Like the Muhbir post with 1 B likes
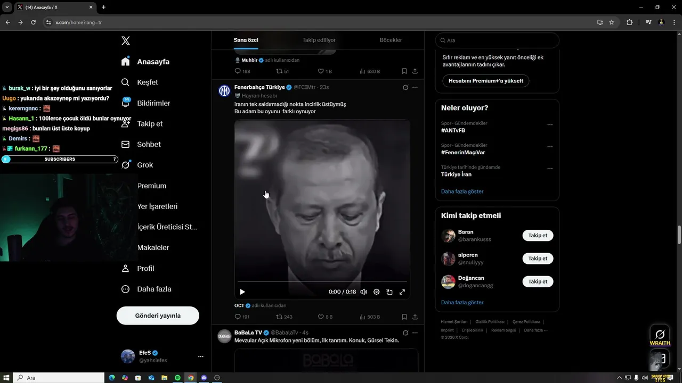The height and width of the screenshot is (383, 682). (324, 71)
